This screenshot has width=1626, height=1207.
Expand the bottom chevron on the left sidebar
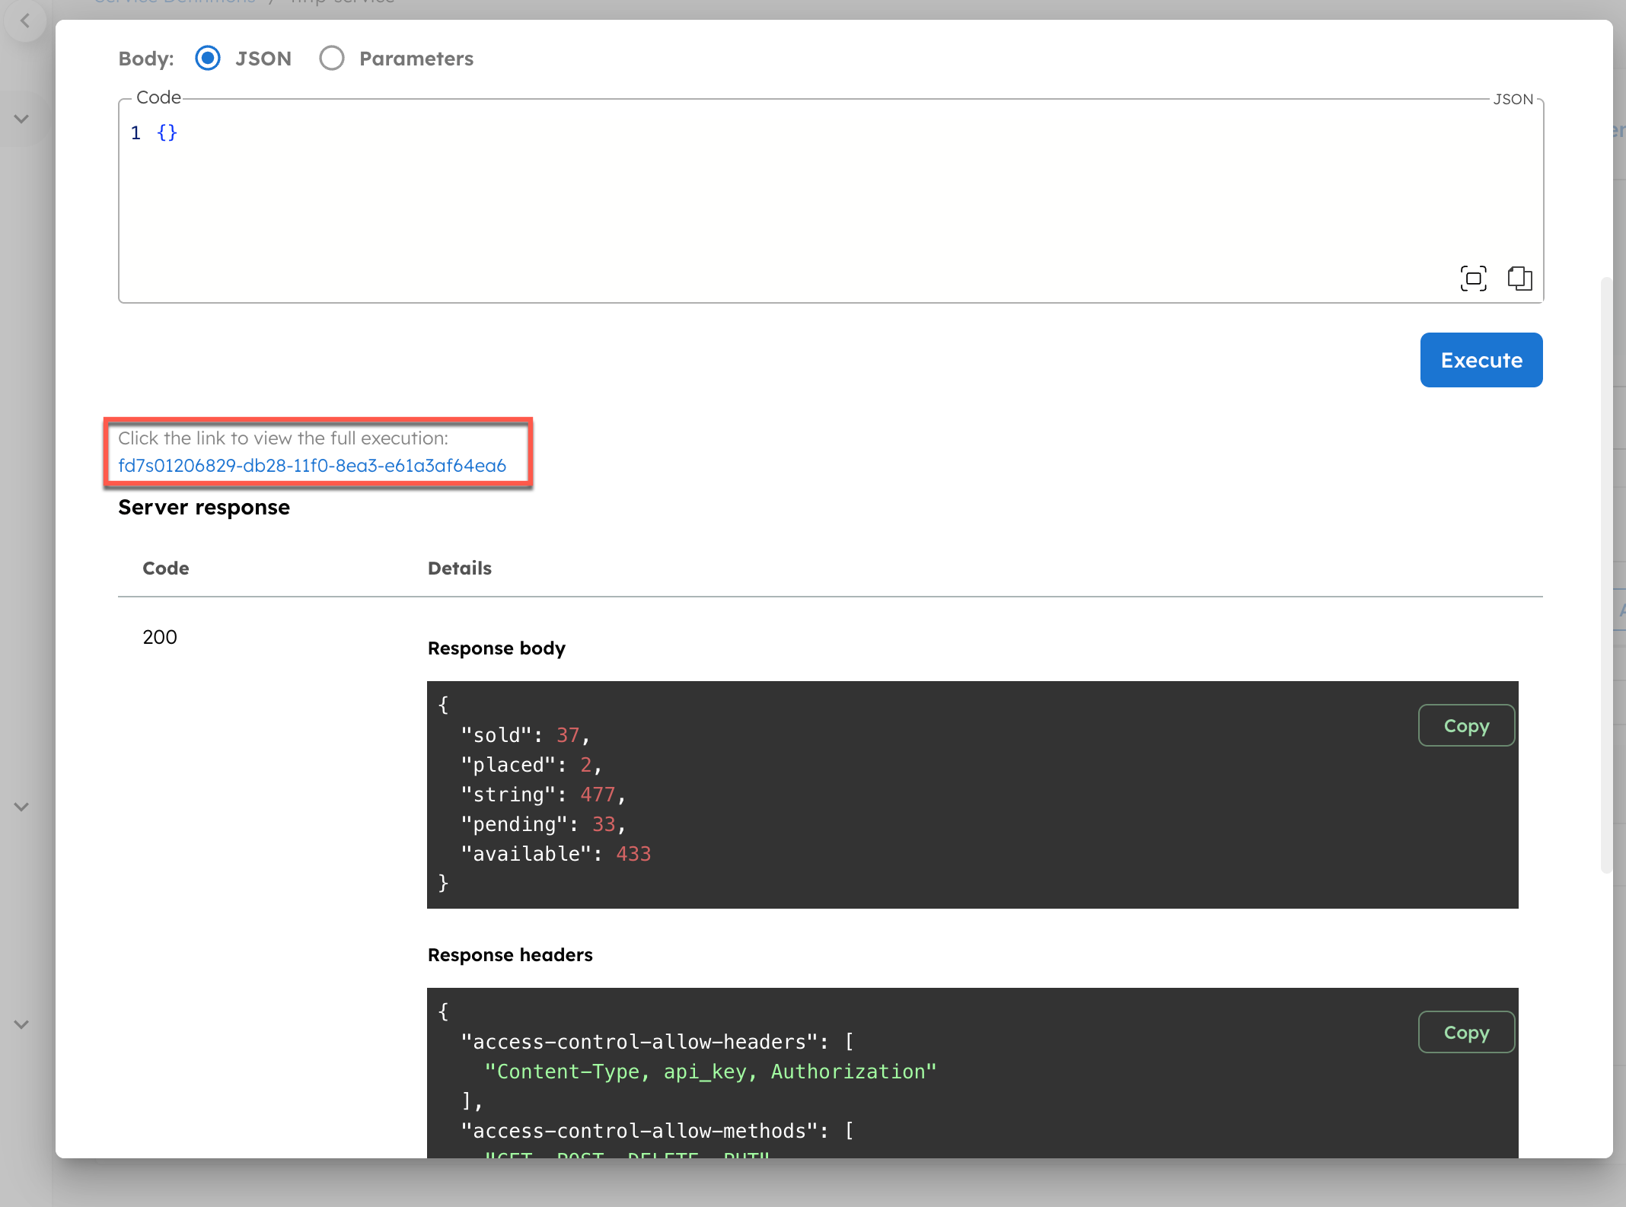coord(21,1024)
